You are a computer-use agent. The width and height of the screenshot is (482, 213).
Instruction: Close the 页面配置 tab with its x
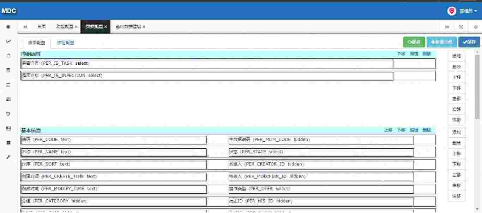(x=106, y=27)
